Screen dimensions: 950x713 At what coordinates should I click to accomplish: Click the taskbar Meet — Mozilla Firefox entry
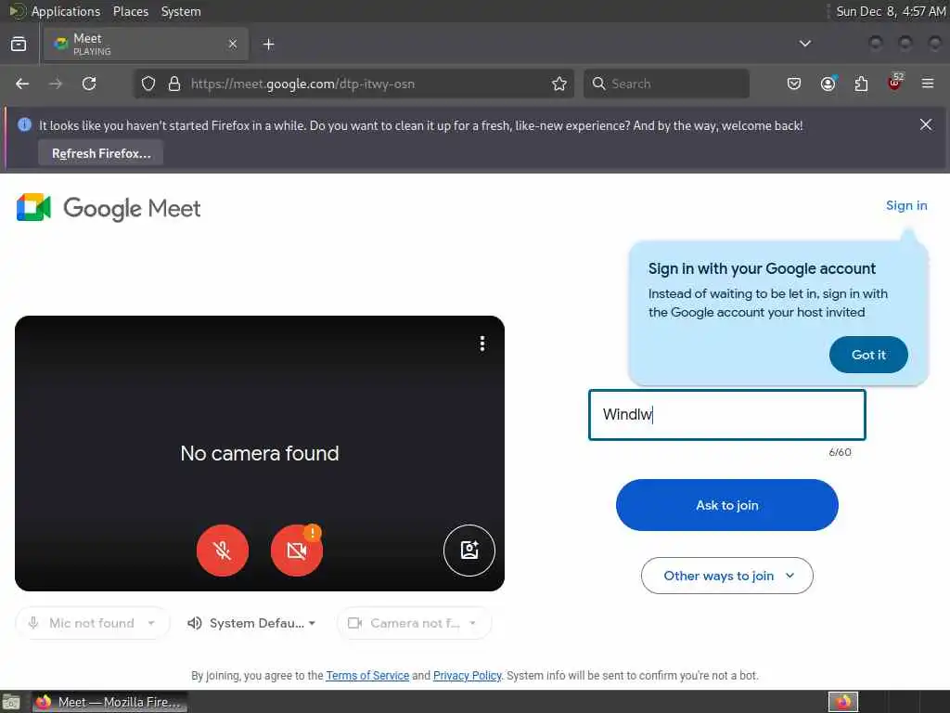click(109, 702)
